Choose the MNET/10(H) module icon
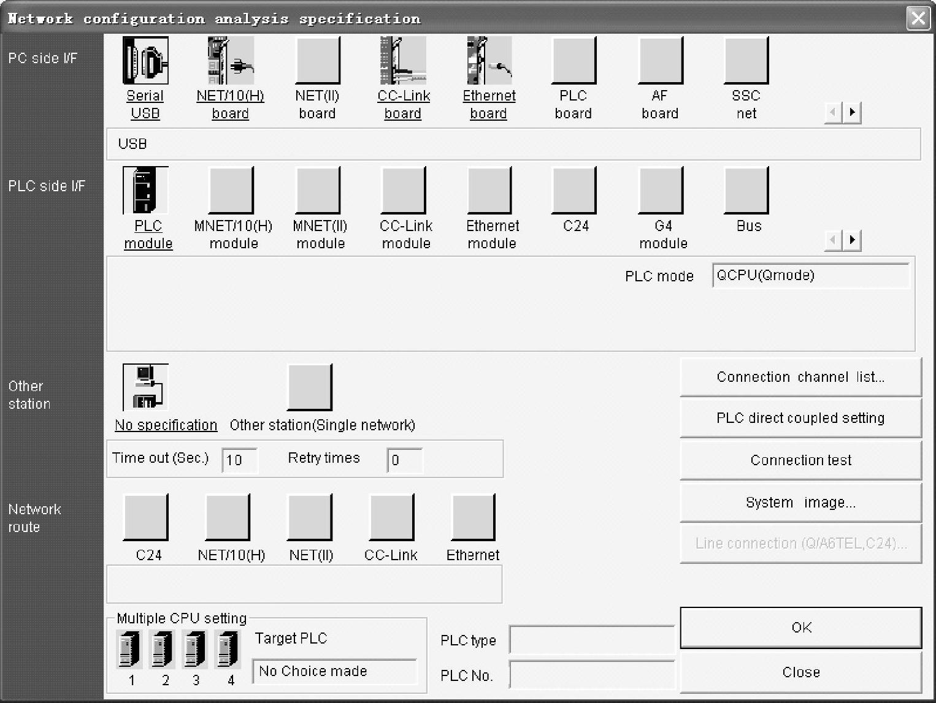936x703 pixels. pos(231,190)
